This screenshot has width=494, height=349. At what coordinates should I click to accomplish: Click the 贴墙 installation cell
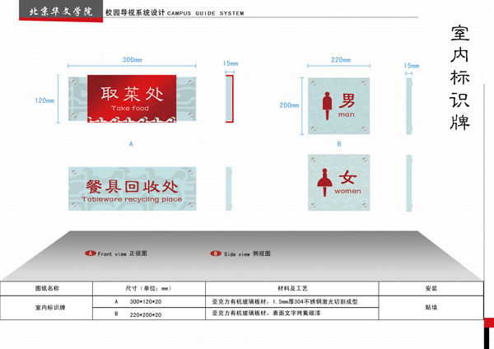[431, 308]
